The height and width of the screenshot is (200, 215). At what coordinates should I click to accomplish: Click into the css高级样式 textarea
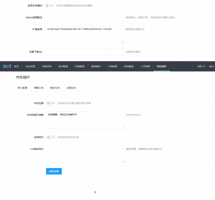tap(85, 154)
